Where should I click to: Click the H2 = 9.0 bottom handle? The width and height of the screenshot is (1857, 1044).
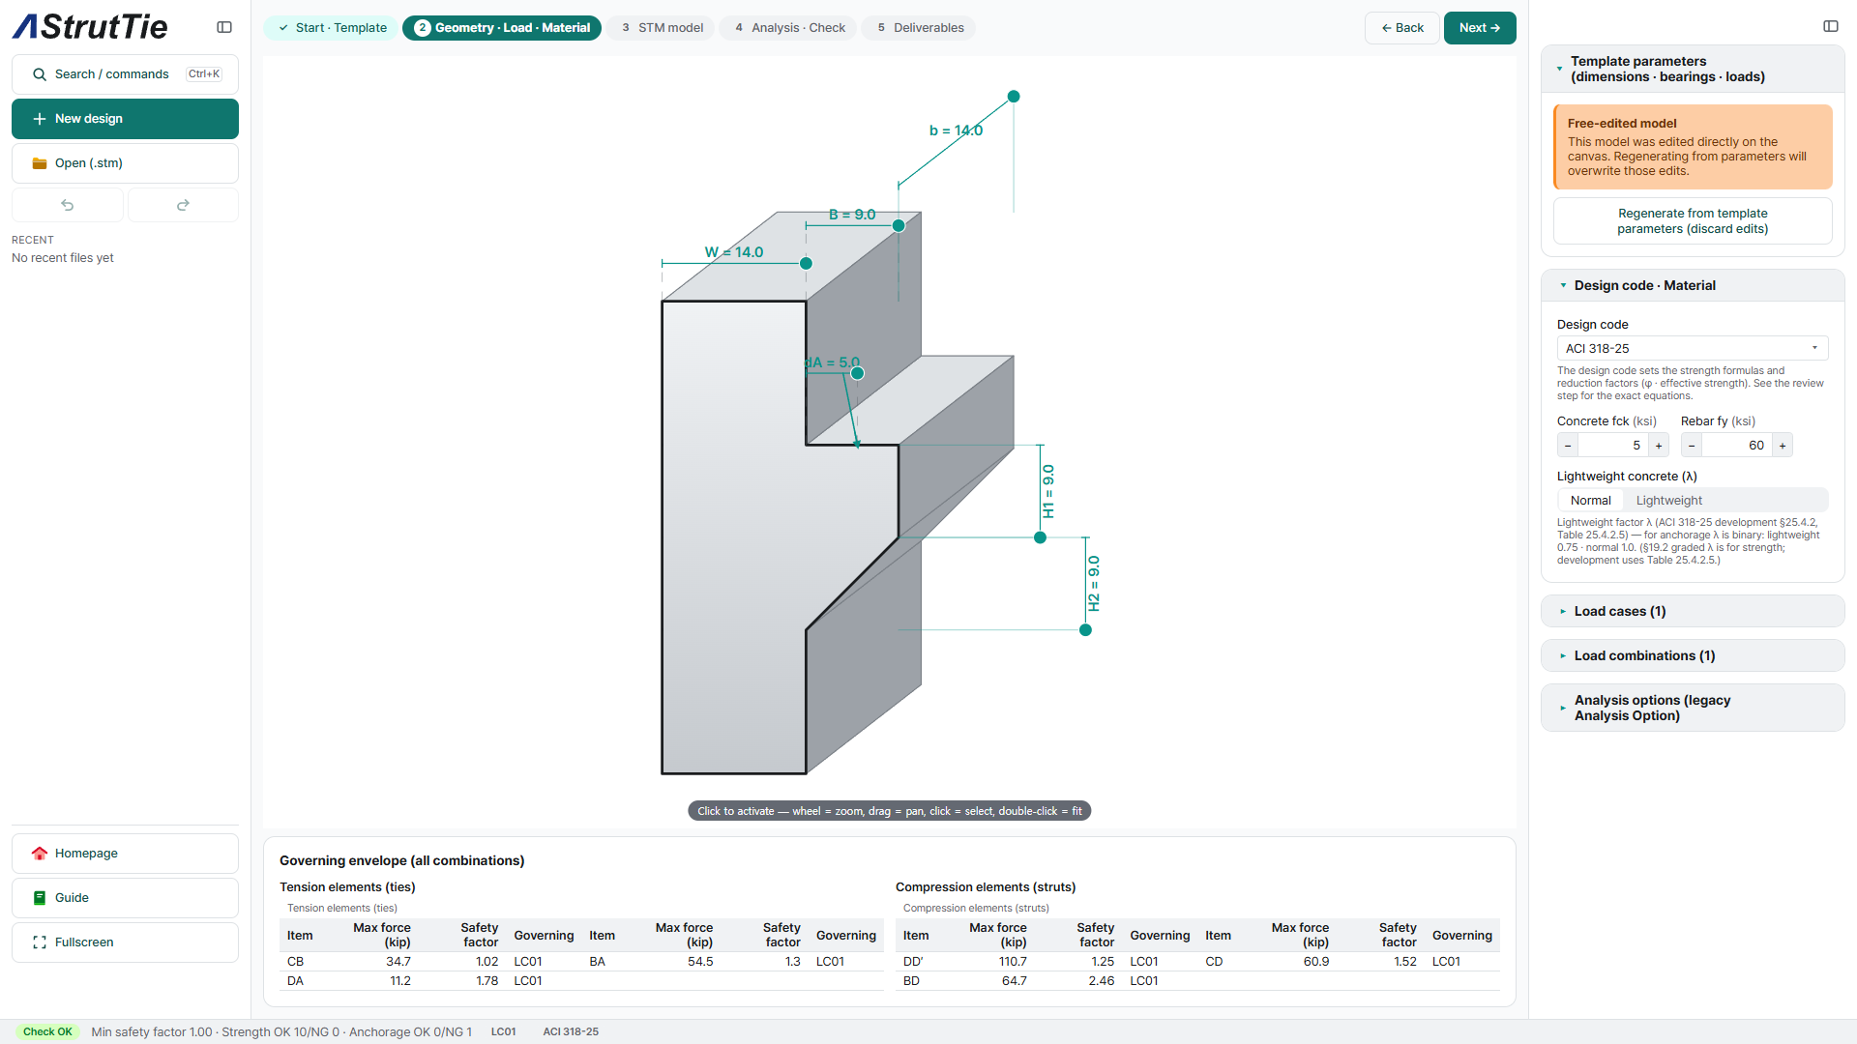click(x=1085, y=630)
